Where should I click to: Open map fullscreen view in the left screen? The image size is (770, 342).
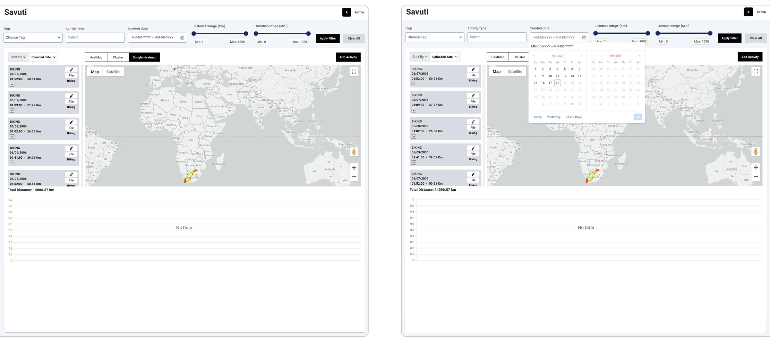point(354,72)
